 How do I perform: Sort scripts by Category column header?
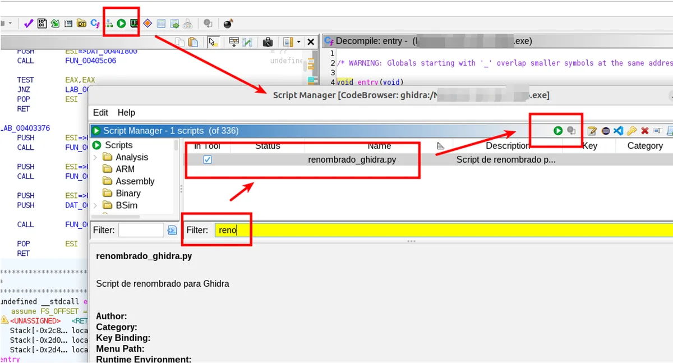[645, 146]
